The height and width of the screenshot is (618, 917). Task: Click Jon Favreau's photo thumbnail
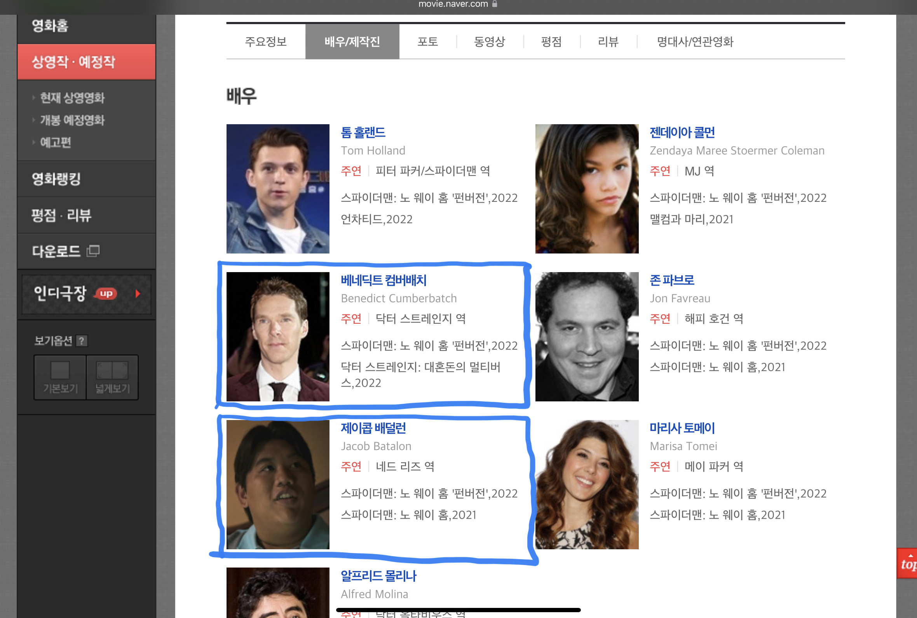(587, 337)
